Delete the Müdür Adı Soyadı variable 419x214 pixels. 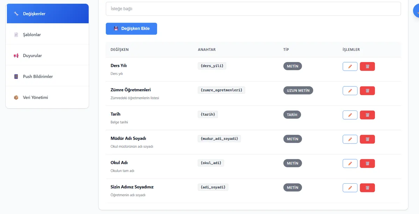[x=367, y=139]
